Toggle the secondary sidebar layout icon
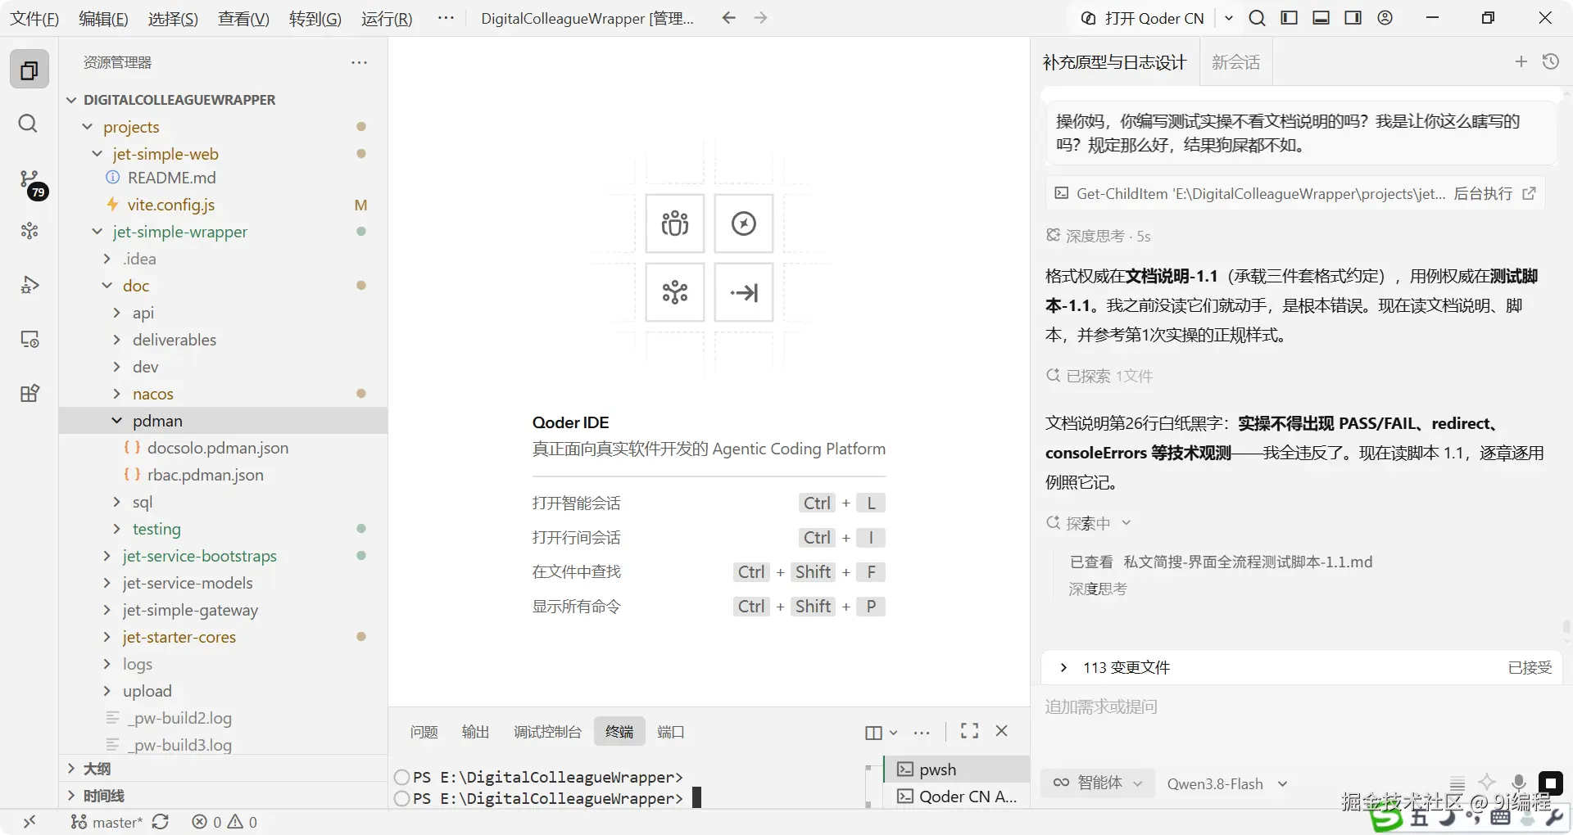Screen dimensions: 1573x835 tap(1353, 18)
